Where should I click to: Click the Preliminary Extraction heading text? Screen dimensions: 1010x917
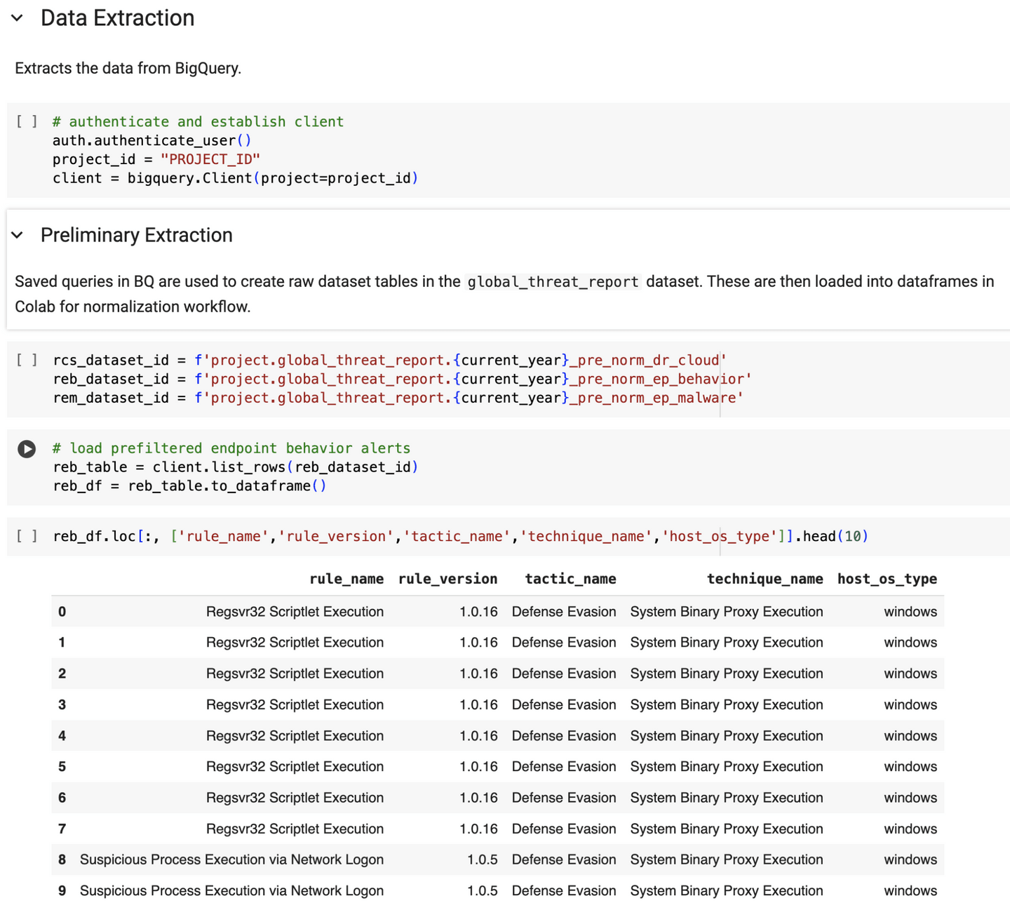(x=136, y=235)
